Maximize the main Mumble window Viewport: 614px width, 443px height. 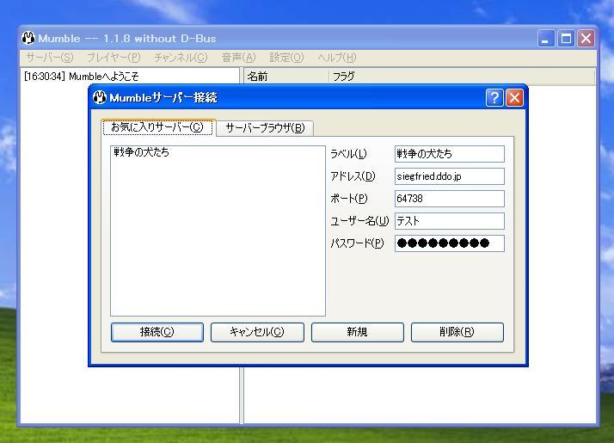click(x=567, y=39)
